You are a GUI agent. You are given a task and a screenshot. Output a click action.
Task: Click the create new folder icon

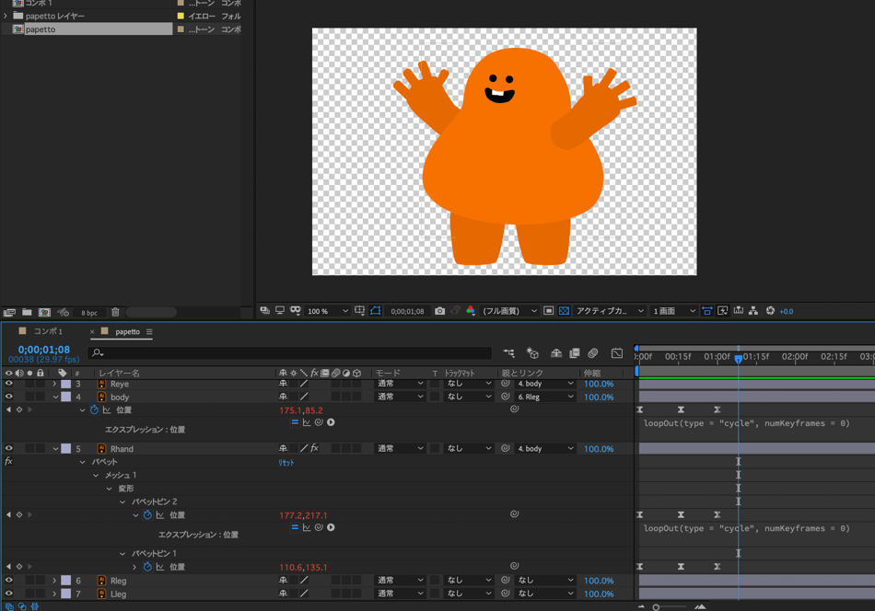tap(27, 313)
